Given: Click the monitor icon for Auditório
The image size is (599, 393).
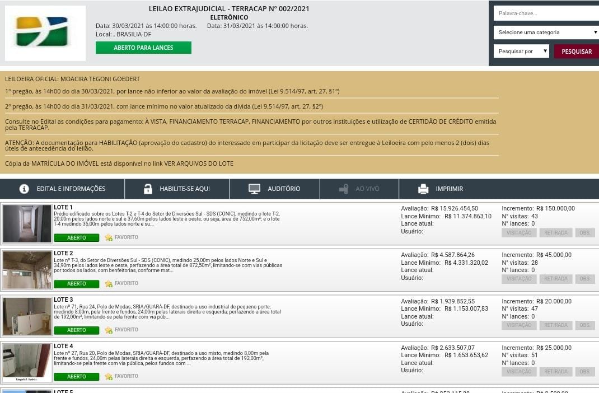Looking at the screenshot, I should [x=255, y=189].
